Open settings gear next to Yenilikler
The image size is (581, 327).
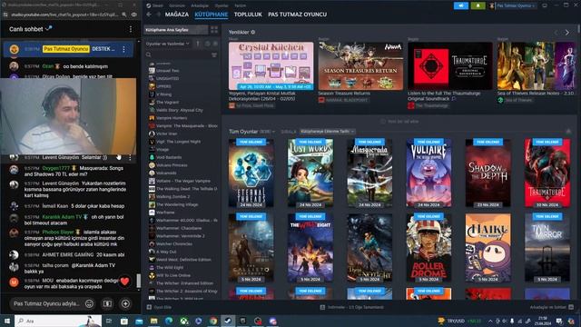(x=252, y=33)
